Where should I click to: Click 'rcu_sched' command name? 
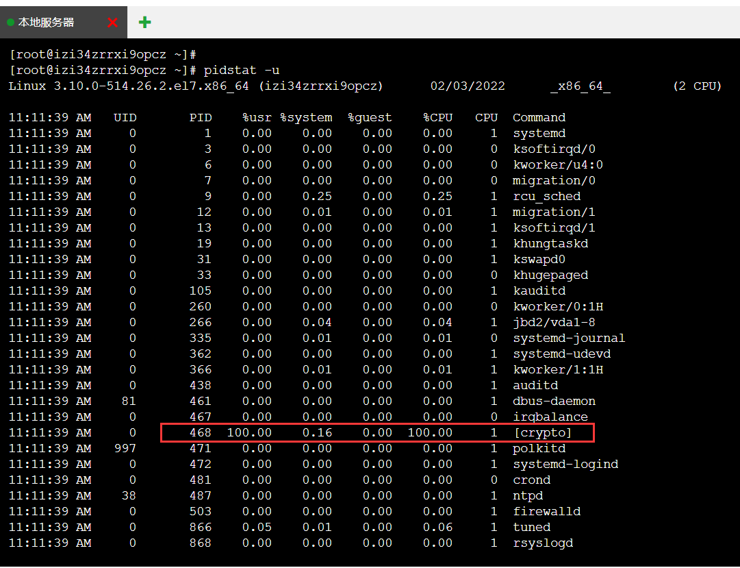point(547,197)
